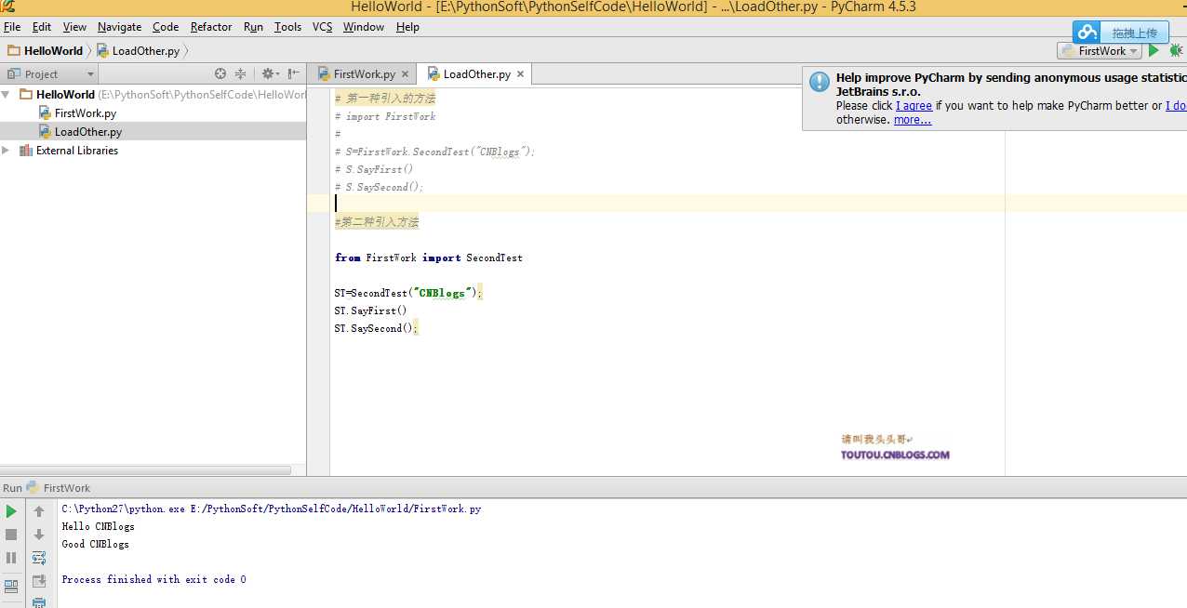Click the '# import FirstWork' comment line

[x=385, y=116]
